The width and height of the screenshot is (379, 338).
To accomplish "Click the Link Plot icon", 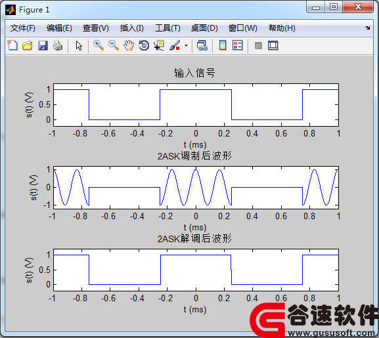I will pos(202,45).
